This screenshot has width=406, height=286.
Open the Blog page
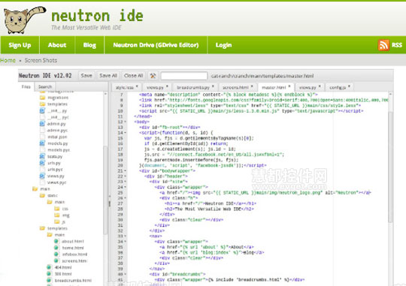pyautogui.click(x=89, y=45)
